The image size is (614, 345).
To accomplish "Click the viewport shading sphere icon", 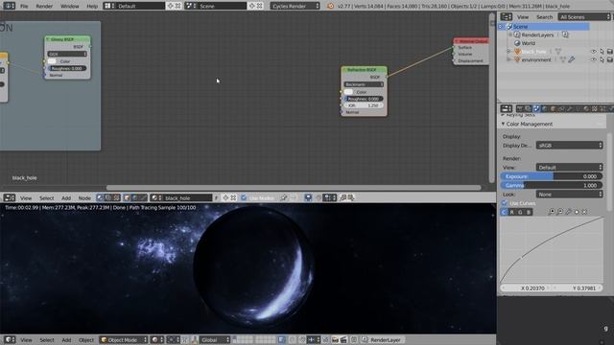I will [156, 340].
